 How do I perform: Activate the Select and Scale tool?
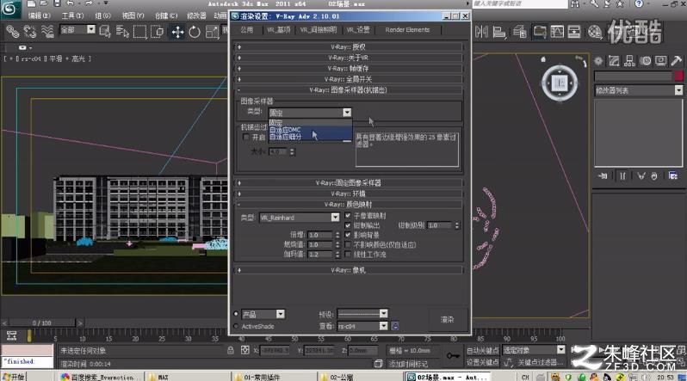[x=212, y=32]
